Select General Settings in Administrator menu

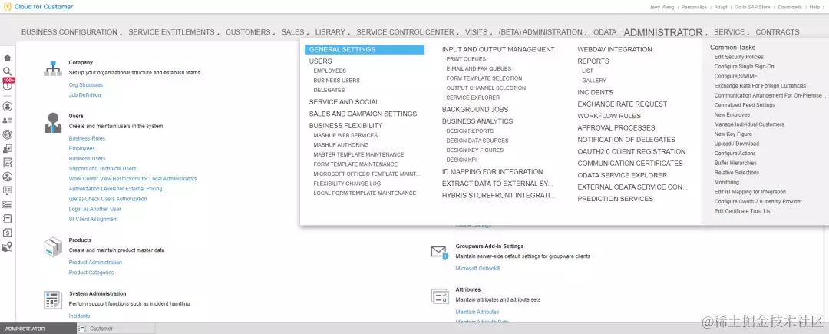point(365,49)
